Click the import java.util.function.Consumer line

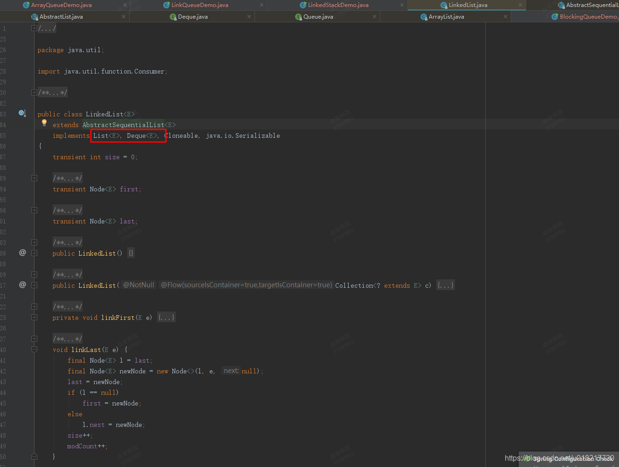[103, 71]
